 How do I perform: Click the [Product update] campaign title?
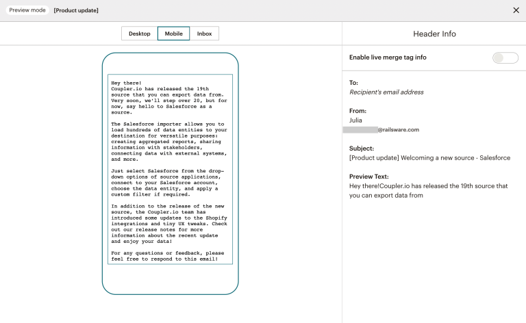(76, 10)
